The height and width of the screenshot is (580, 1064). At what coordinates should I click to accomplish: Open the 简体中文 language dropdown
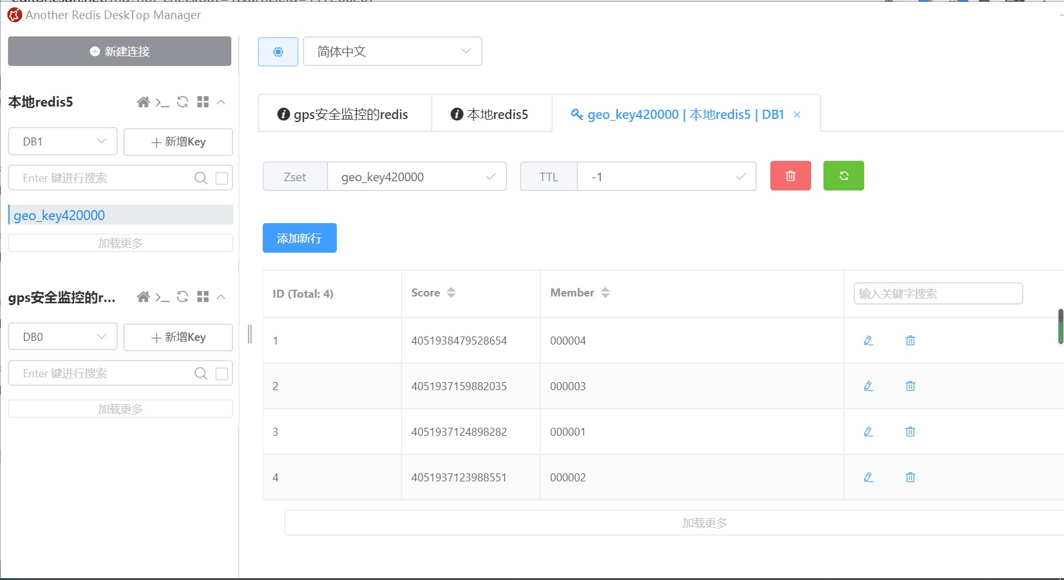point(392,52)
